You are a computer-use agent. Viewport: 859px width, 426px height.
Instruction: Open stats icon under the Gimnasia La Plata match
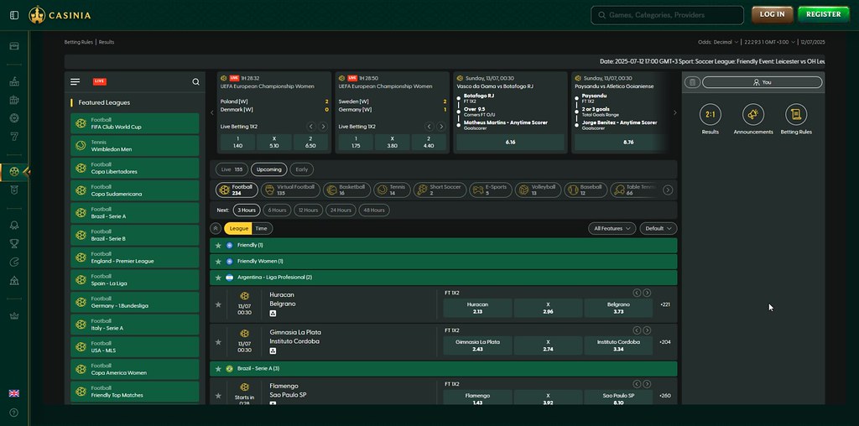click(273, 351)
